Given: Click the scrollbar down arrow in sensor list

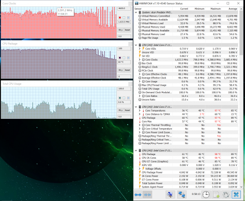Looking at the screenshot, I should (241, 187).
